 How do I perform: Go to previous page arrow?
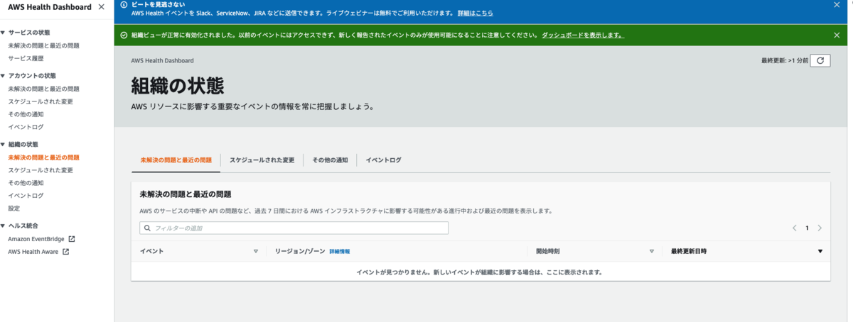click(x=795, y=228)
